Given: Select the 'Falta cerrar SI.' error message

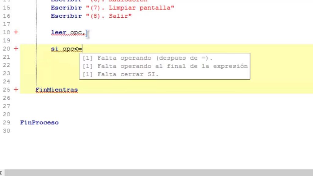Looking at the screenshot, I should tap(121, 74).
